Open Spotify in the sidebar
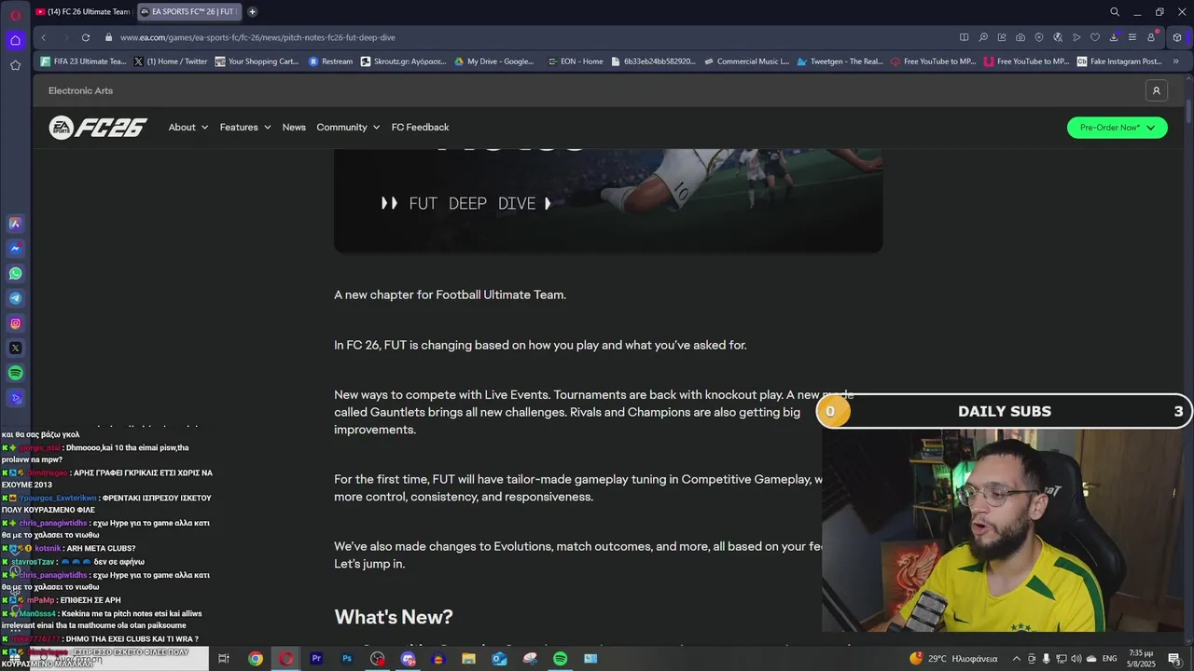The image size is (1194, 671). pos(15,373)
